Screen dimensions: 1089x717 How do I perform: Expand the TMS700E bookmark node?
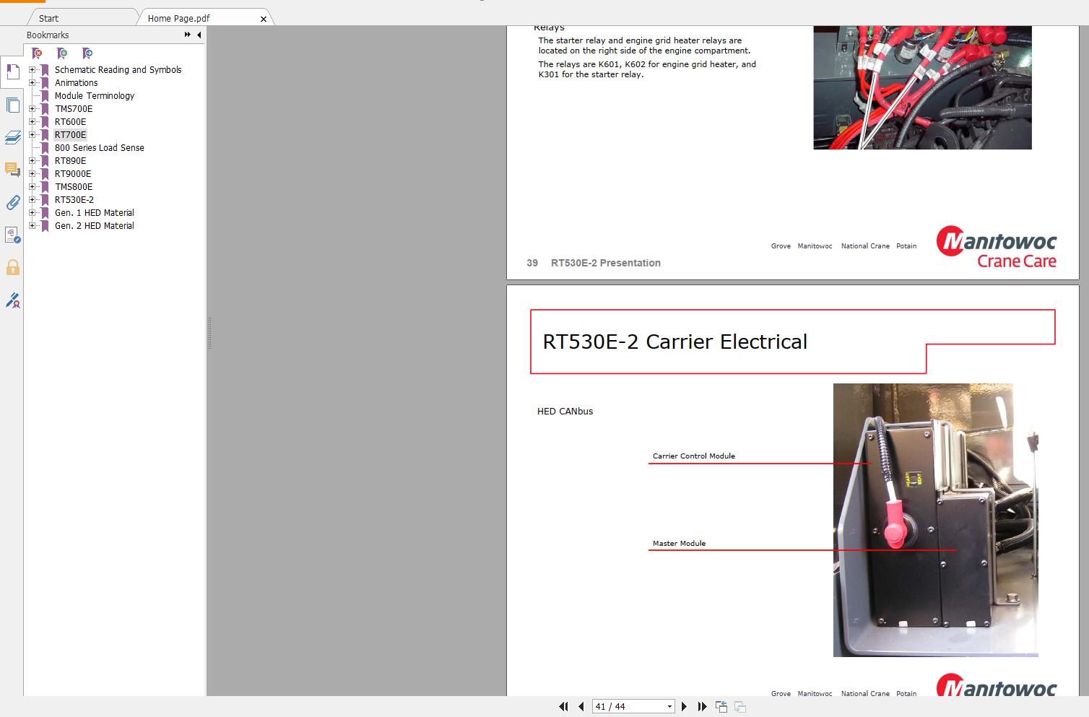[x=32, y=109]
